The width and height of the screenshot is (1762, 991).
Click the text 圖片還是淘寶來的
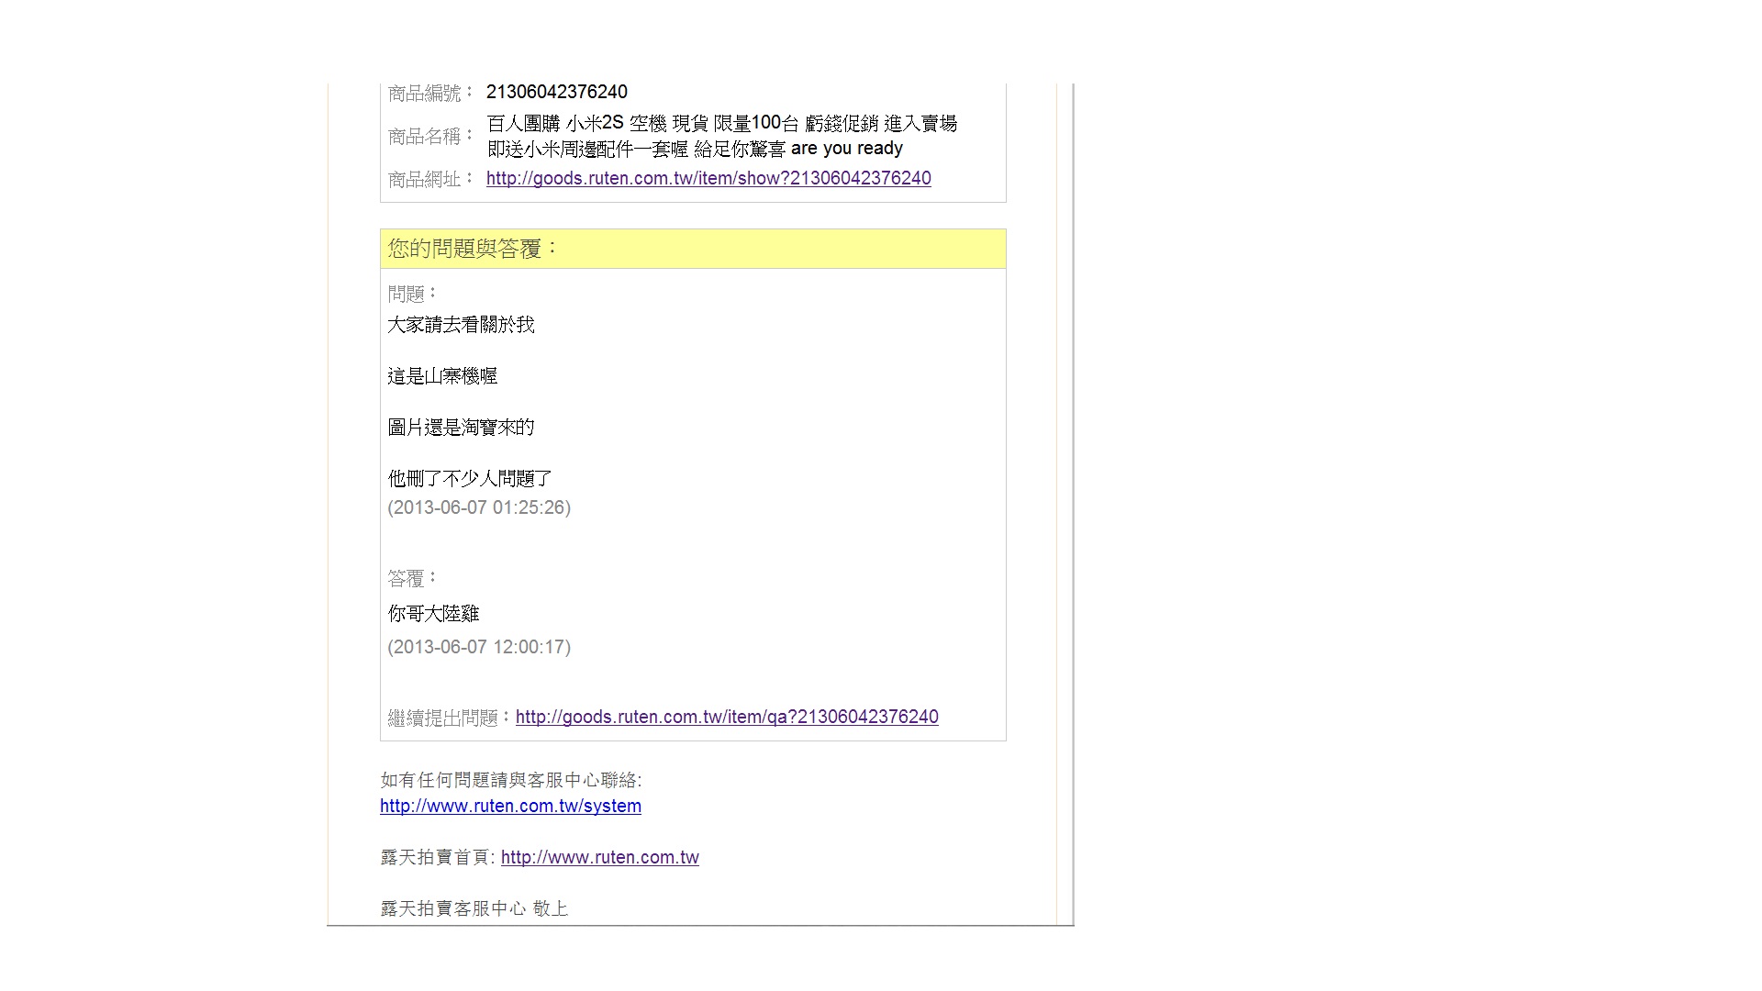pyautogui.click(x=461, y=428)
